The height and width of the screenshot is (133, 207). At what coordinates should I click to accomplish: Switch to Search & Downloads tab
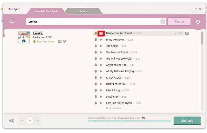[x=46, y=11]
